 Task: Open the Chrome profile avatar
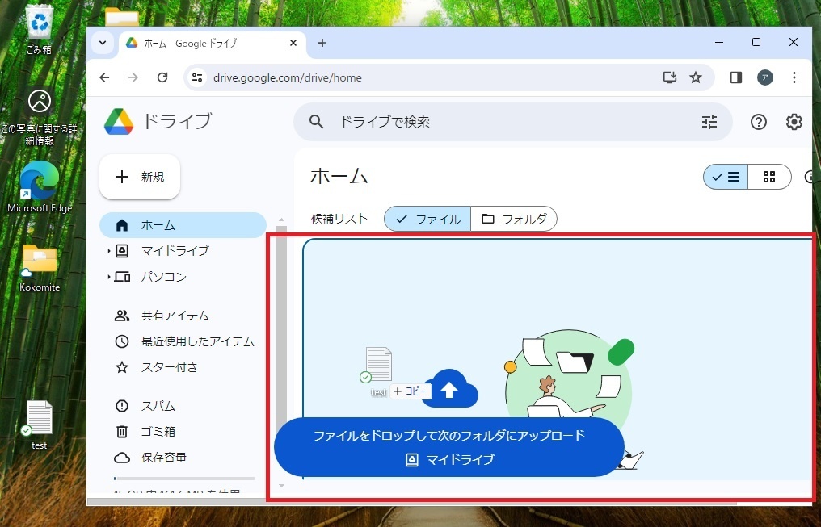[765, 78]
